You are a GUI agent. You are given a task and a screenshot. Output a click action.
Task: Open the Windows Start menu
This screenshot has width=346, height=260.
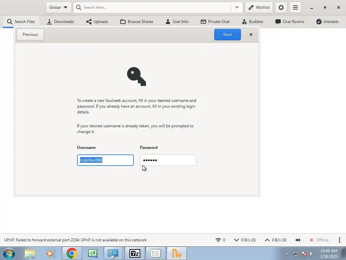tap(9, 253)
